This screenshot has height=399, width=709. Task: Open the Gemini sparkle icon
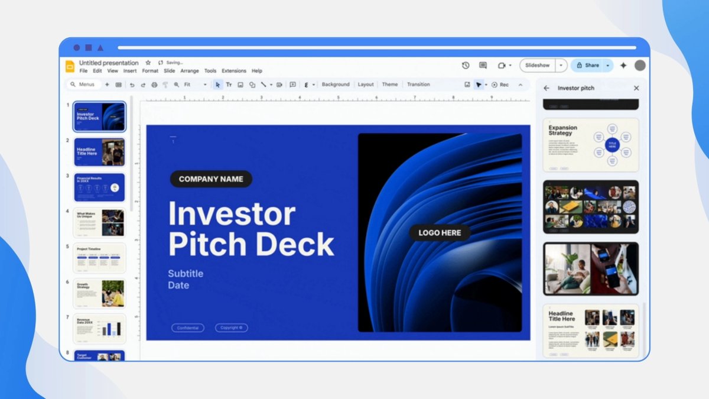coord(623,66)
